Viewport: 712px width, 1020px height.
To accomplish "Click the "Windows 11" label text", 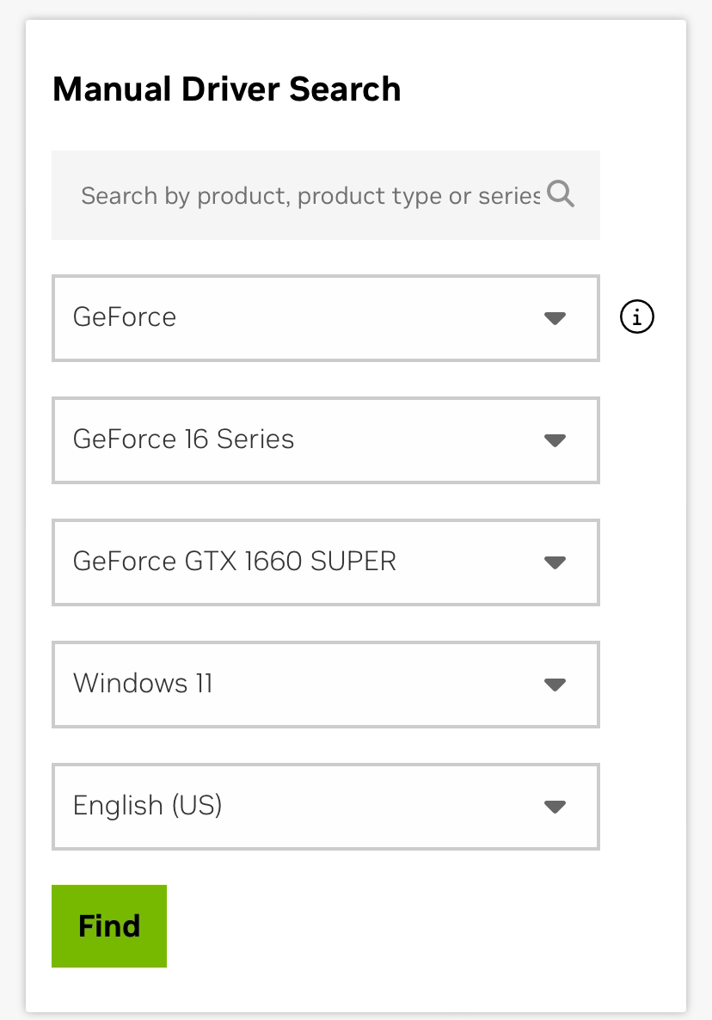I will point(143,684).
